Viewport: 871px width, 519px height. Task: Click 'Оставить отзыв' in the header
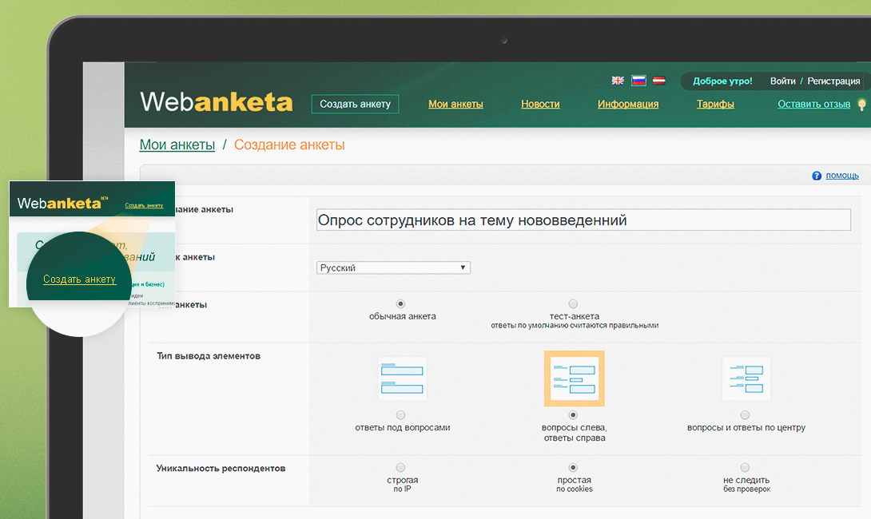(813, 104)
